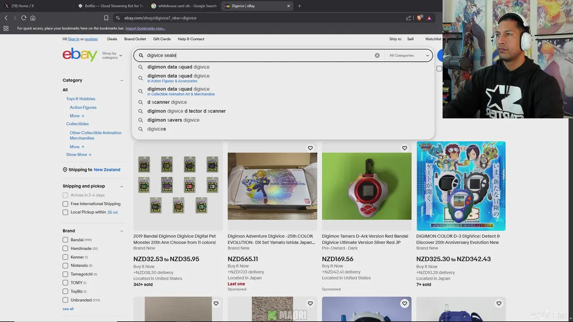Open Gift Cards link
Image resolution: width=573 pixels, height=322 pixels.
tap(162, 39)
